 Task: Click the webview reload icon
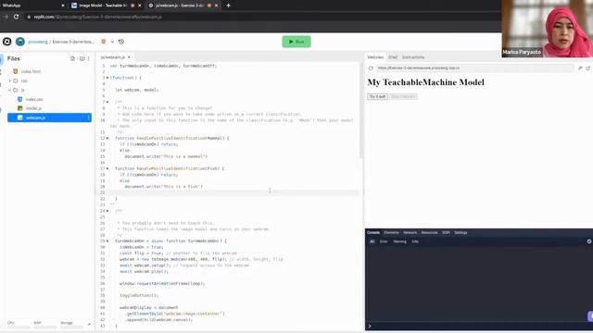tap(371, 68)
